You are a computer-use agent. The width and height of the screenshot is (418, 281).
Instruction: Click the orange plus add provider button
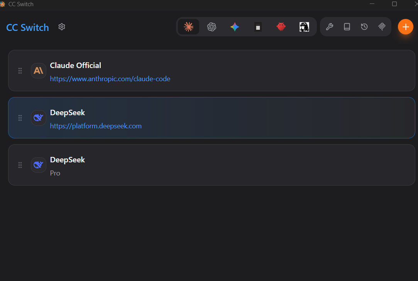tap(406, 27)
